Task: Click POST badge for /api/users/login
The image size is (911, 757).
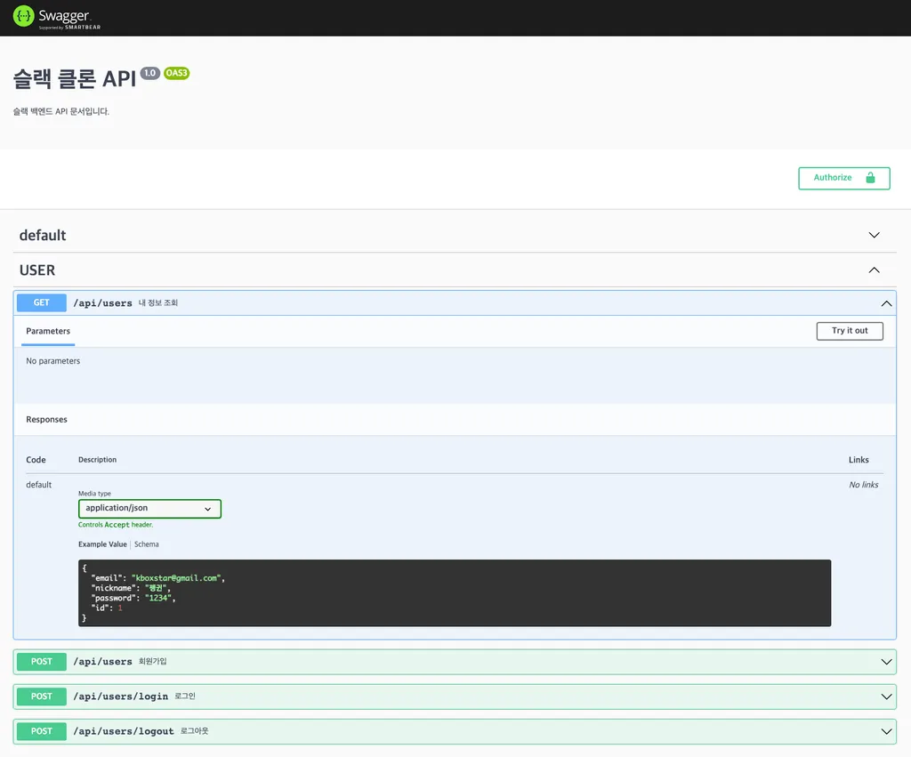Action: coord(42,697)
